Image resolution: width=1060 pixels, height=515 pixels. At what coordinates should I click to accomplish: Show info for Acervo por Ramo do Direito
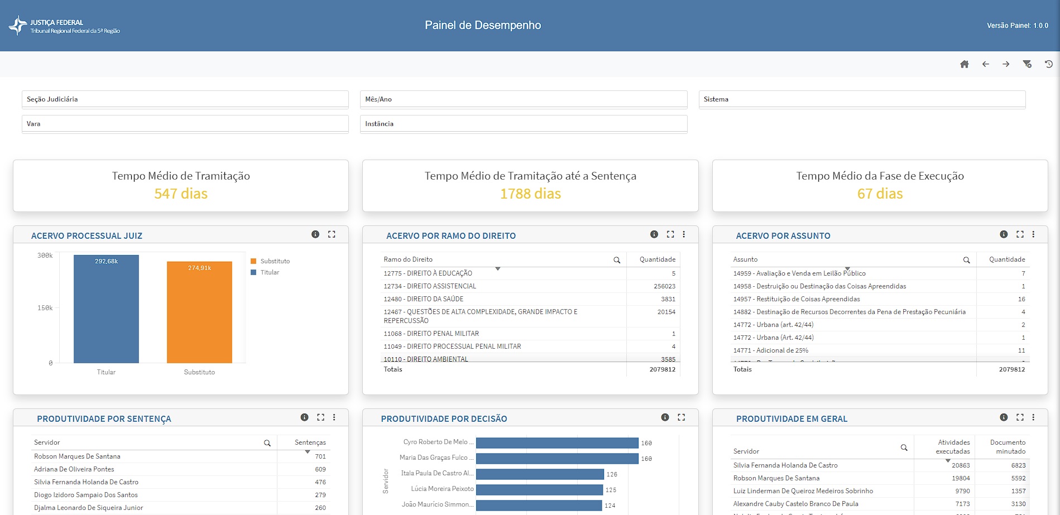[654, 234]
